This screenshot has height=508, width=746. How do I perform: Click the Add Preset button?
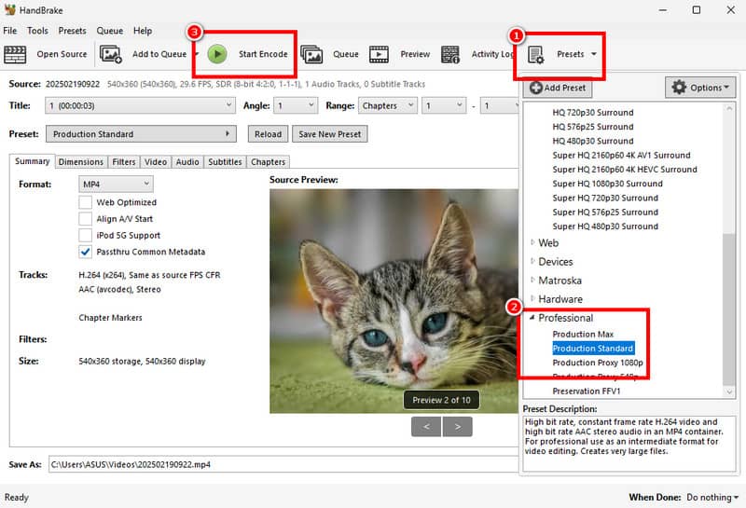coord(558,88)
